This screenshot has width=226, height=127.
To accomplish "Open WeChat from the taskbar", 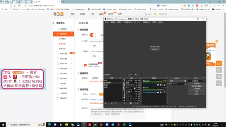I will click(x=72, y=124).
